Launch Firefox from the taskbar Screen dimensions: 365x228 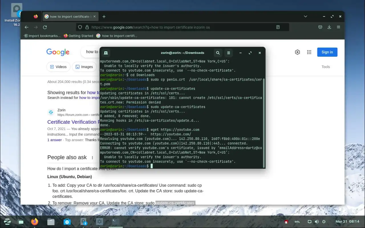click(x=35, y=221)
